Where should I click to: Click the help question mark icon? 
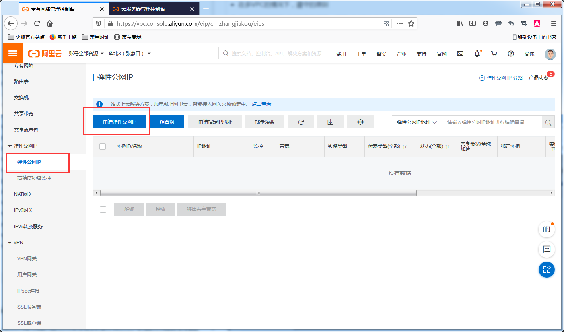510,53
